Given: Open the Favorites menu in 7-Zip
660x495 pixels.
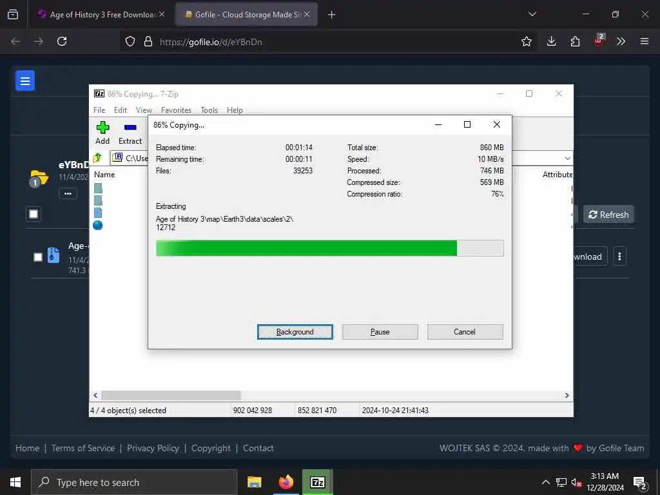Looking at the screenshot, I should click(176, 110).
